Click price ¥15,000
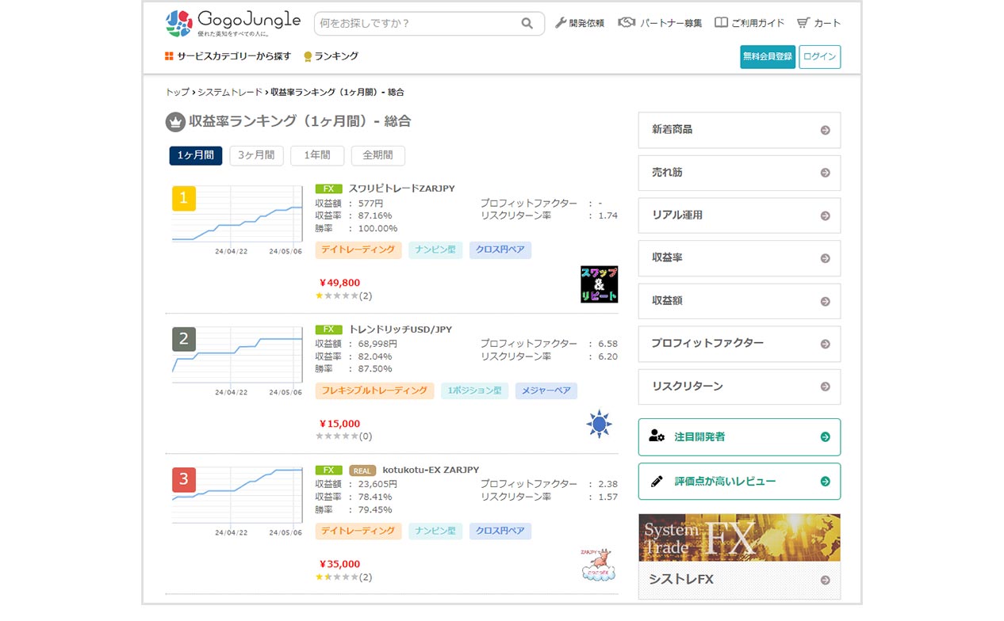 point(339,424)
